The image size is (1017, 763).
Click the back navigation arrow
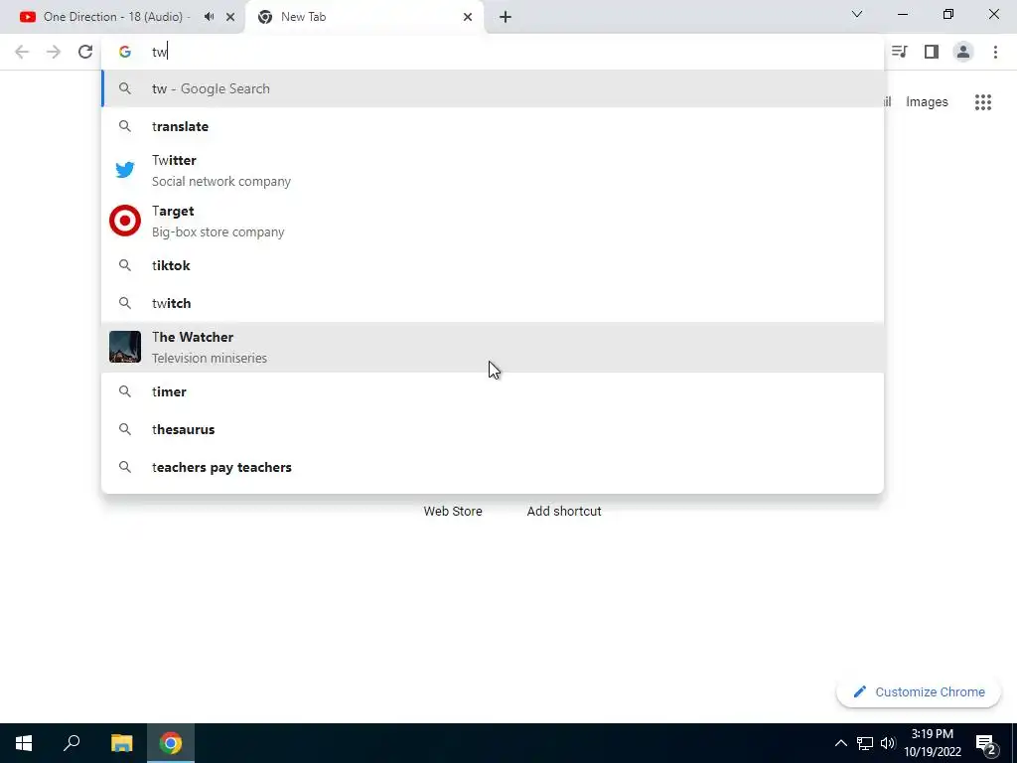pyautogui.click(x=22, y=52)
